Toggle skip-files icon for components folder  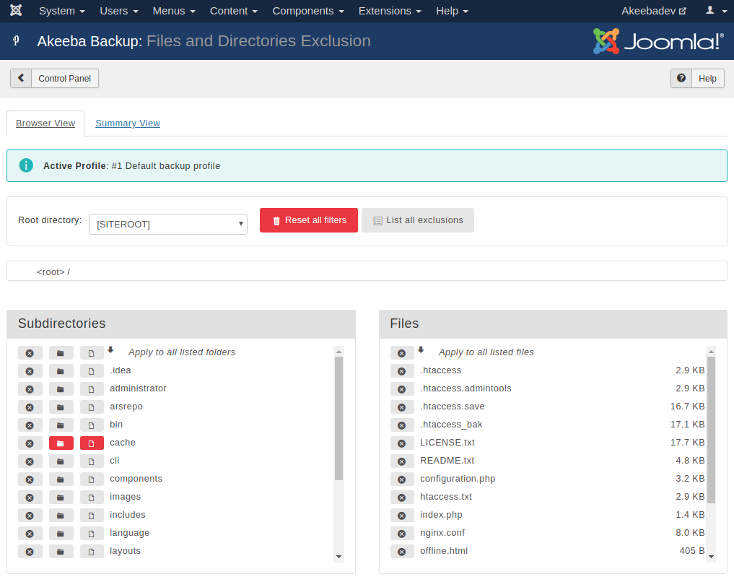[92, 479]
